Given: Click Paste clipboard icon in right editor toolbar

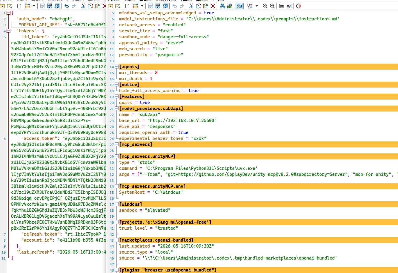Looking at the screenshot, I should [206, 6].
